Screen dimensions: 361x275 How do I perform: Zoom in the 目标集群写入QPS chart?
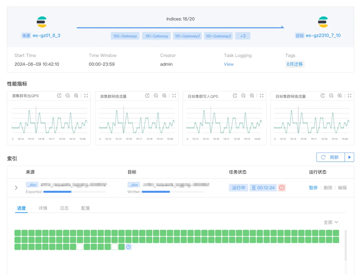pos(252,96)
